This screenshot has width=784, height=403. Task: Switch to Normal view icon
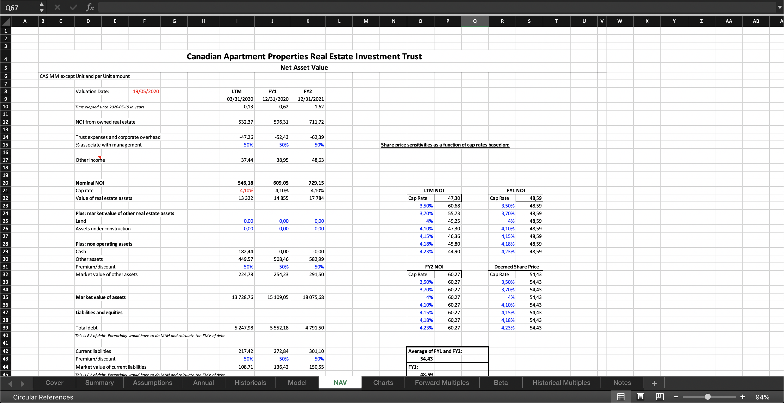621,397
